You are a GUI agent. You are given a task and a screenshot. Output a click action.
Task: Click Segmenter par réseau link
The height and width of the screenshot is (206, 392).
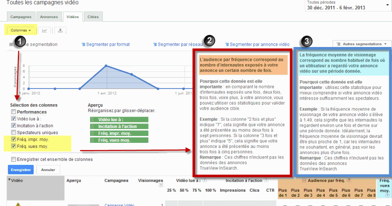tap(180, 44)
